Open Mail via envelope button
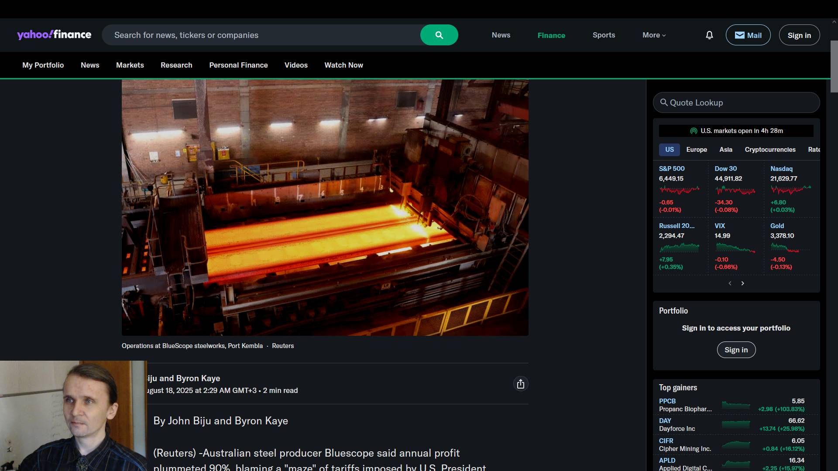 pyautogui.click(x=748, y=35)
